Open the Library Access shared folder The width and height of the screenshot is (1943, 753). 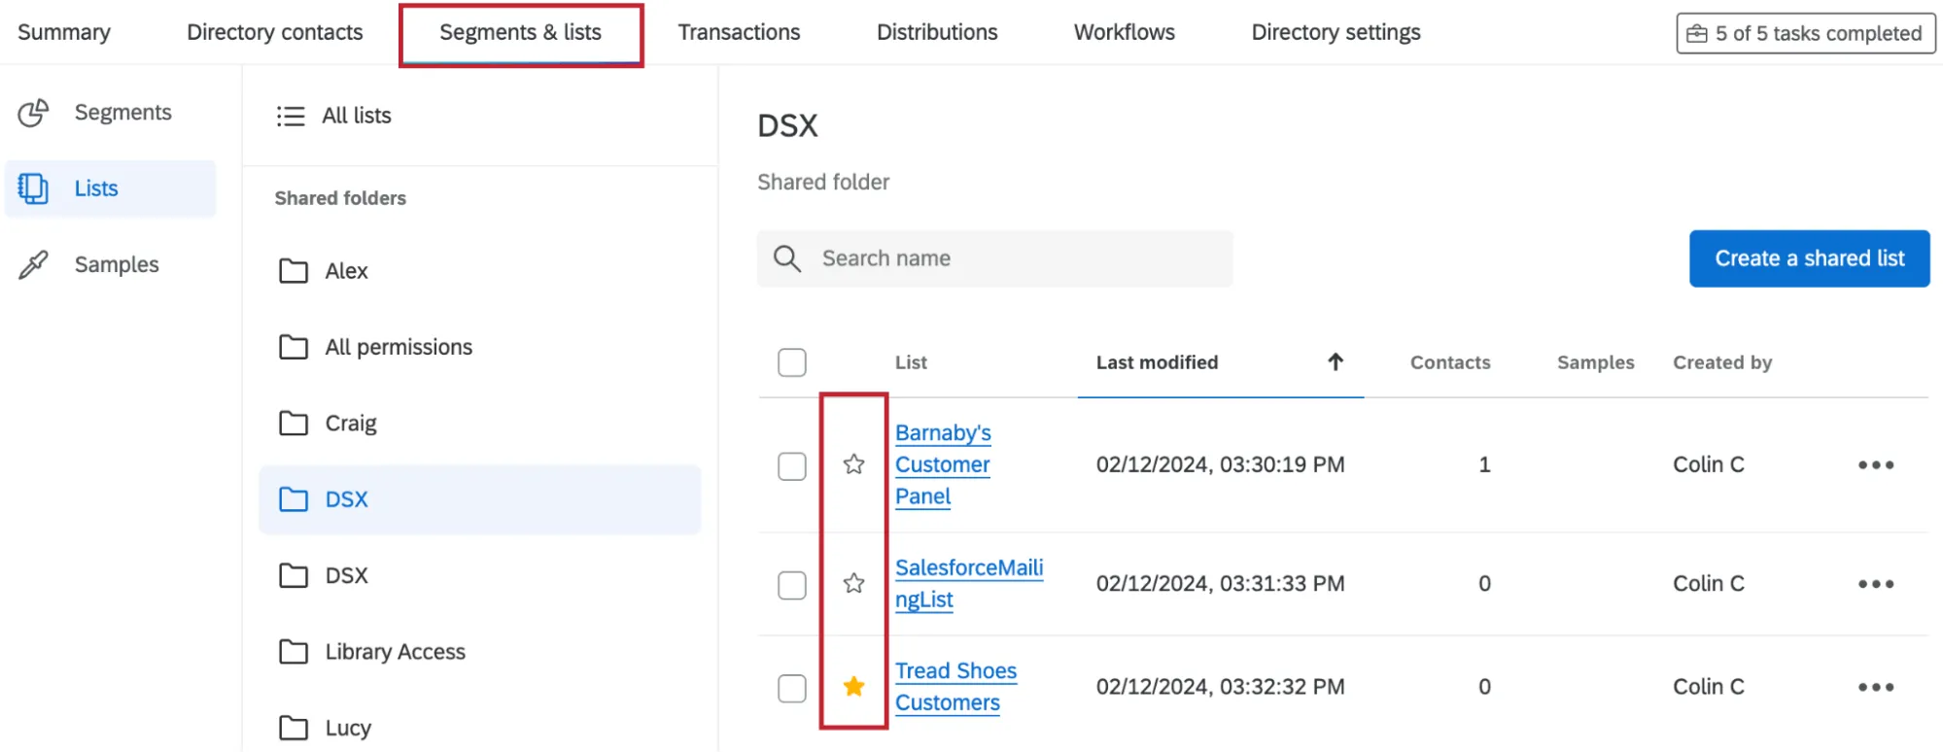[x=394, y=652]
